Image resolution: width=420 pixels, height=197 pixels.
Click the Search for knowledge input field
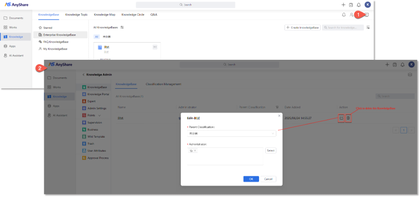(x=344, y=28)
